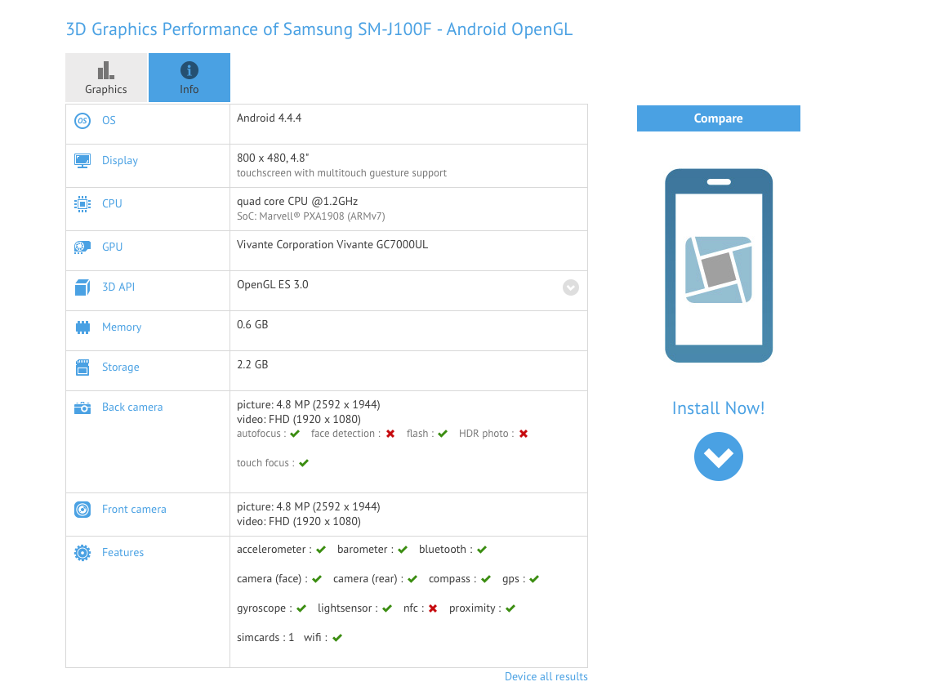Switch to the Graphics tab
927x695 pixels.
tap(106, 78)
